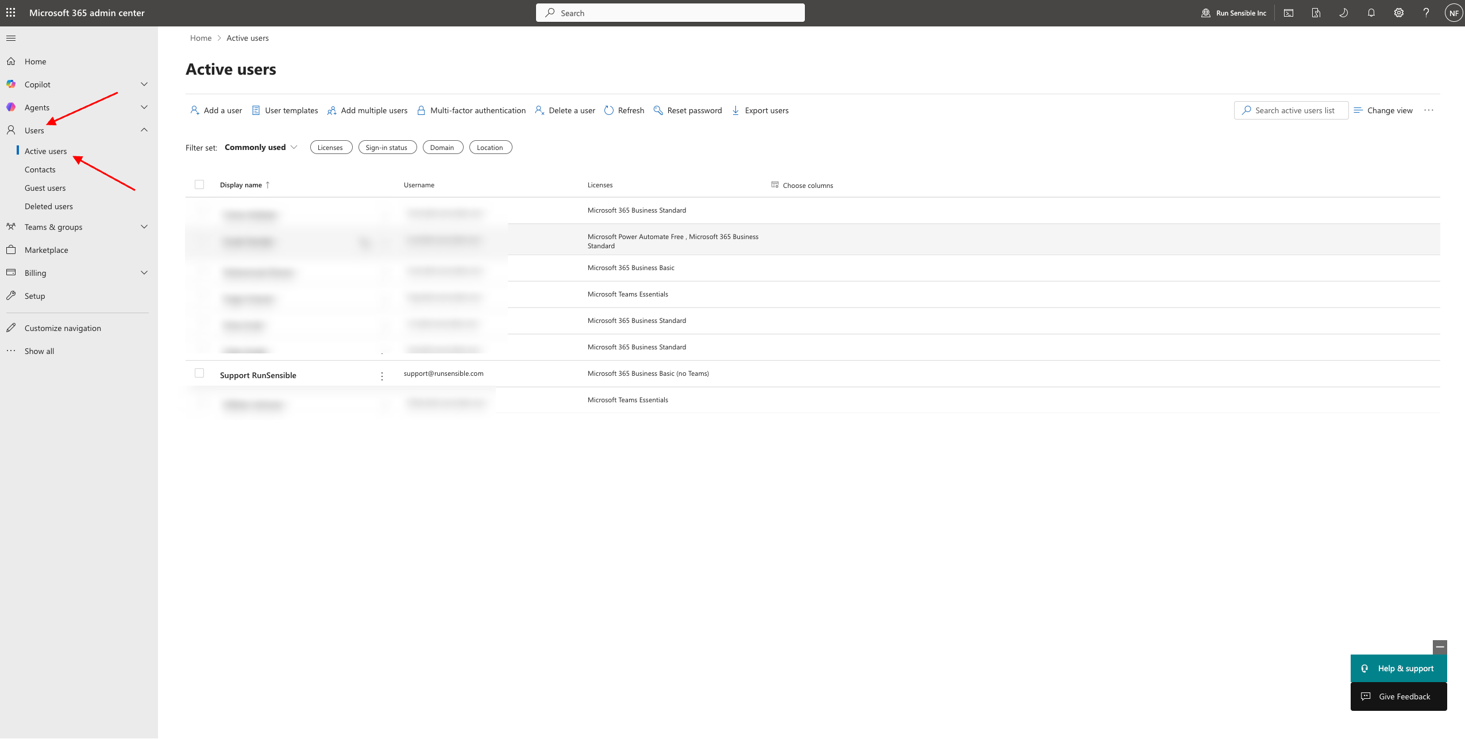Click the Run Sensible Inc organization icon
1465x739 pixels.
coord(1206,13)
